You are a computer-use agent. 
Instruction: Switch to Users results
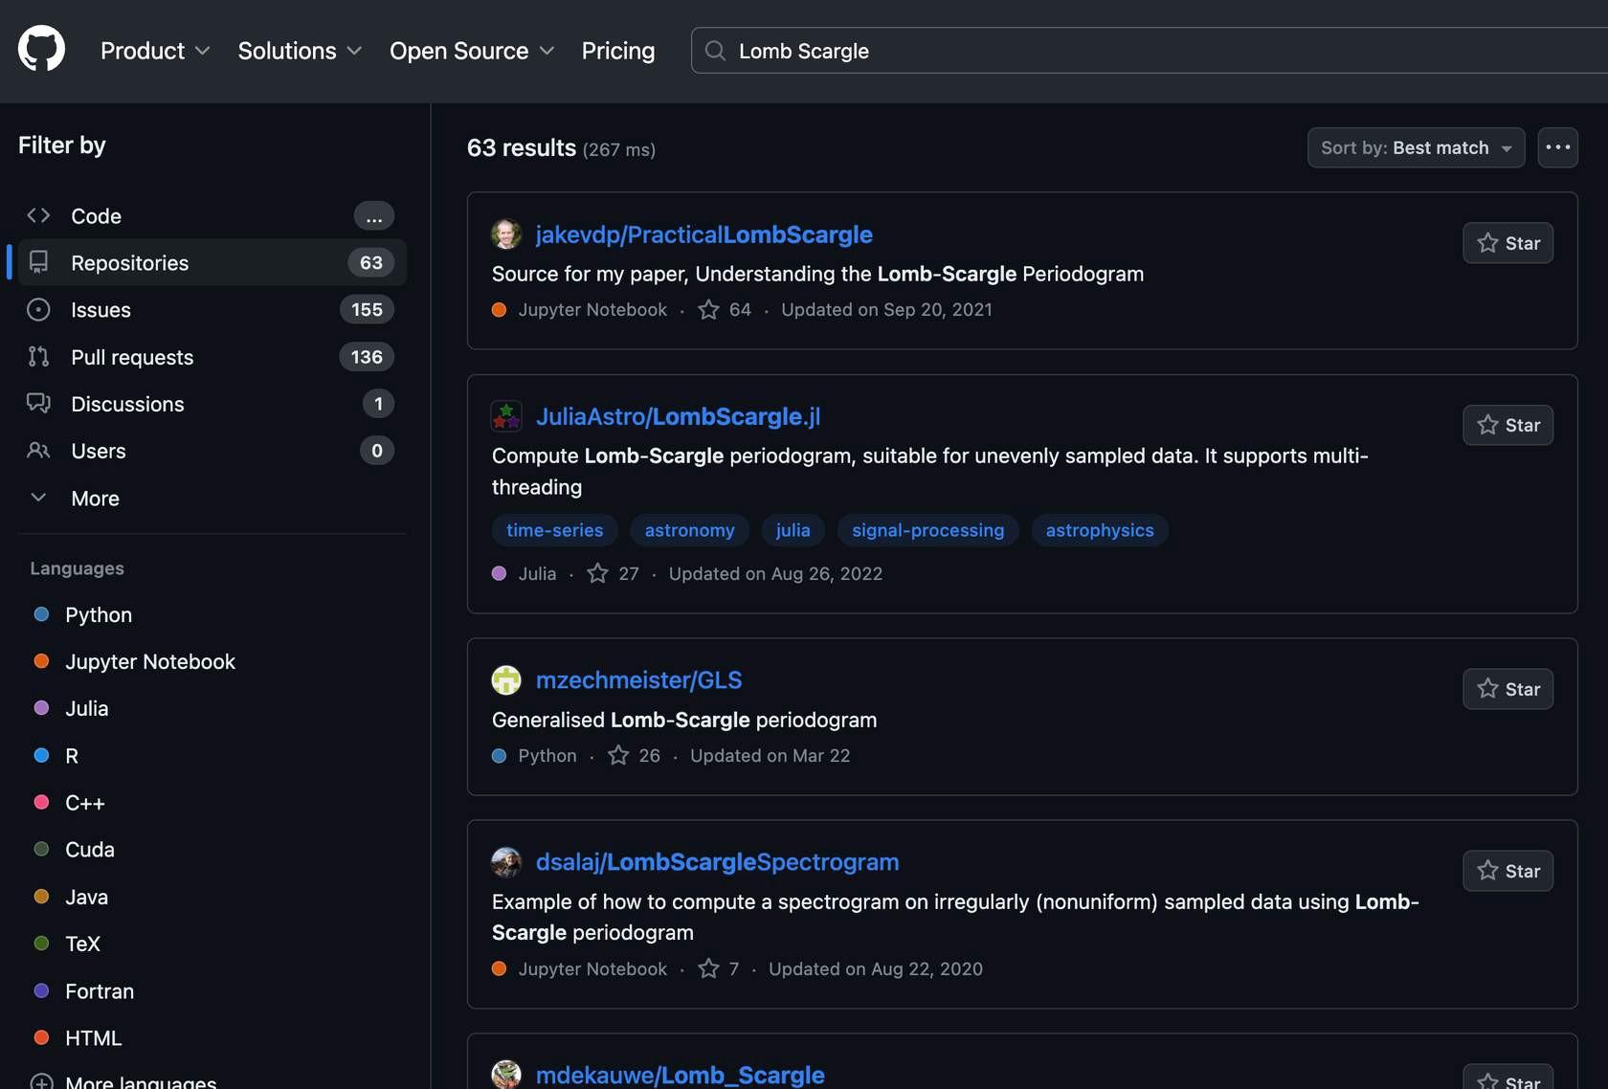212,451
